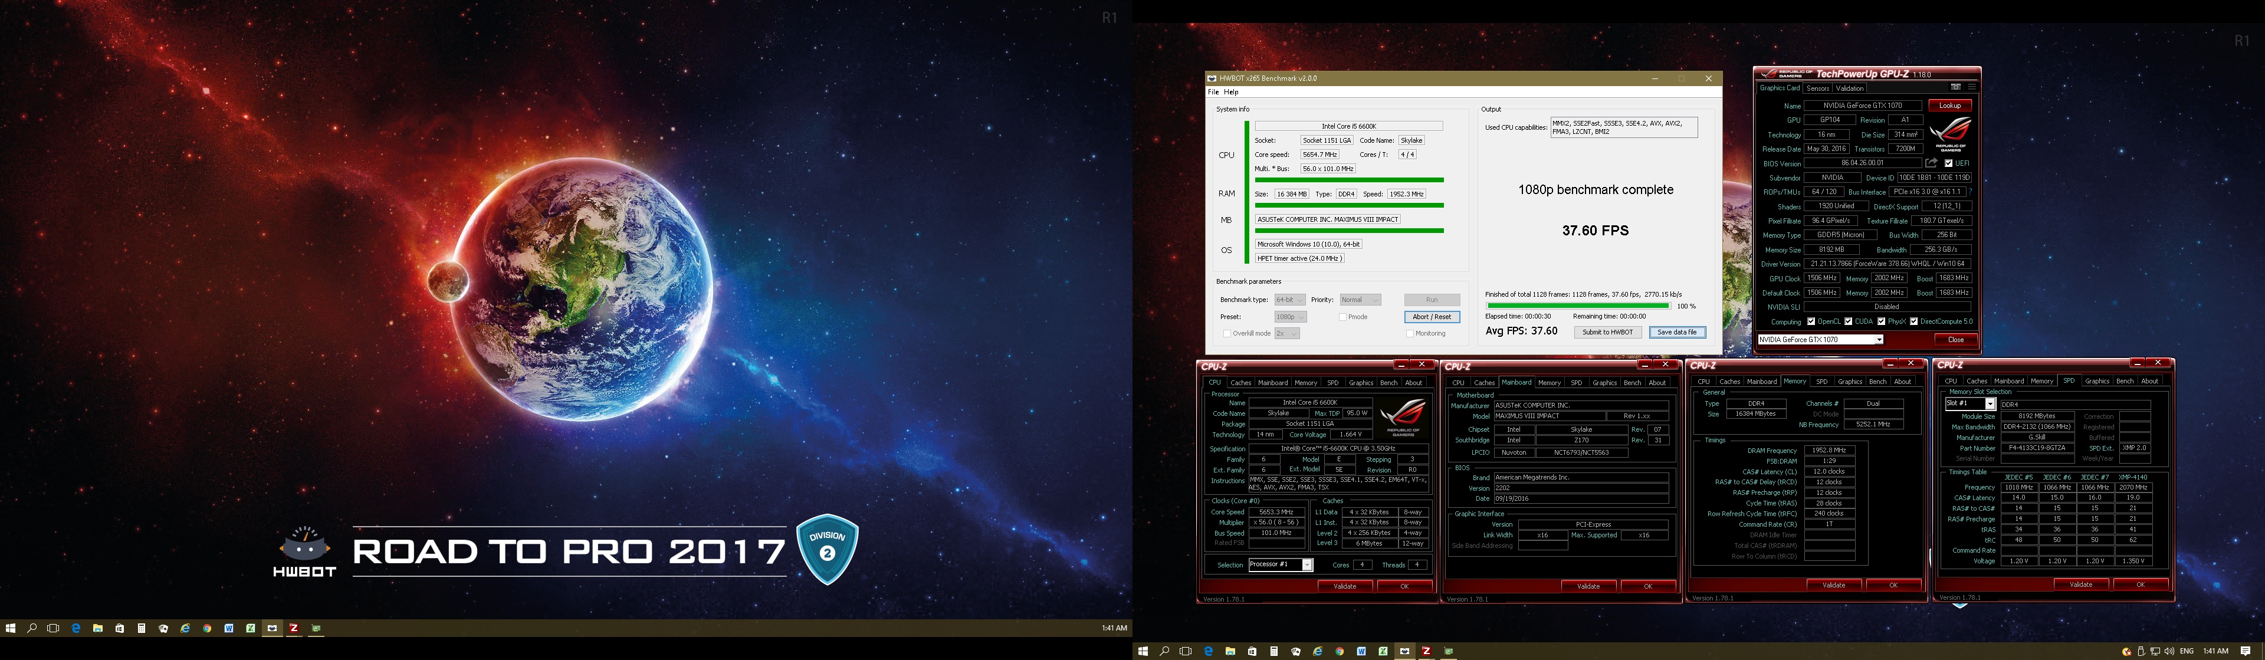Click the Bus Interface question mark icon
2265x660 pixels.
(1969, 192)
